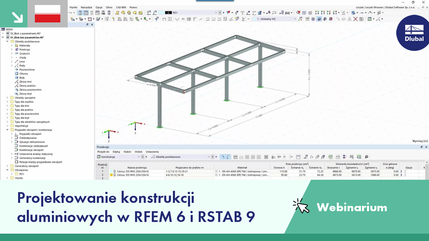Open the Wyniki menu
This screenshot has height=241, width=429.
(x=73, y=8)
